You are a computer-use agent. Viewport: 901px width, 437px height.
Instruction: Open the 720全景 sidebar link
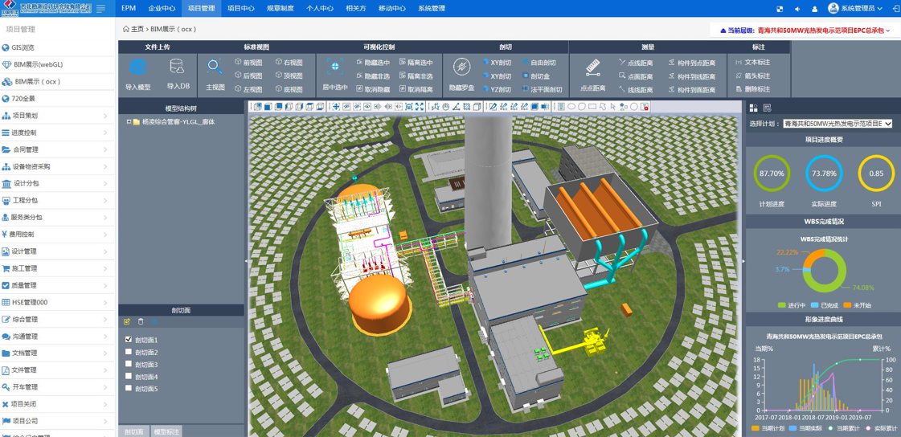click(x=24, y=99)
